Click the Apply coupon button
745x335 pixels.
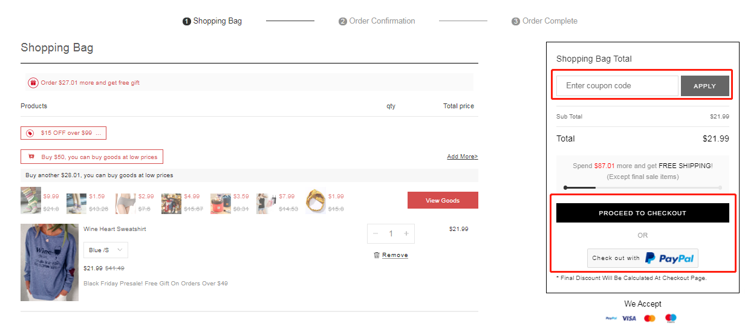[704, 86]
